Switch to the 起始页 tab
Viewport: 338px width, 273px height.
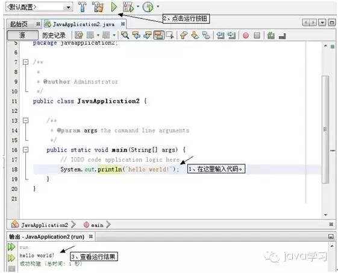[x=19, y=24]
